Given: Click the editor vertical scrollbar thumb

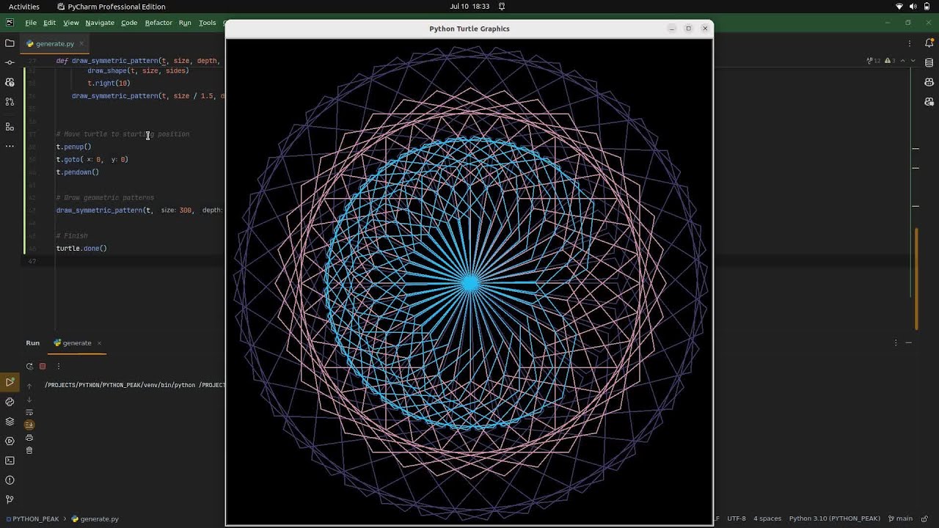Looking at the screenshot, I should click(917, 279).
